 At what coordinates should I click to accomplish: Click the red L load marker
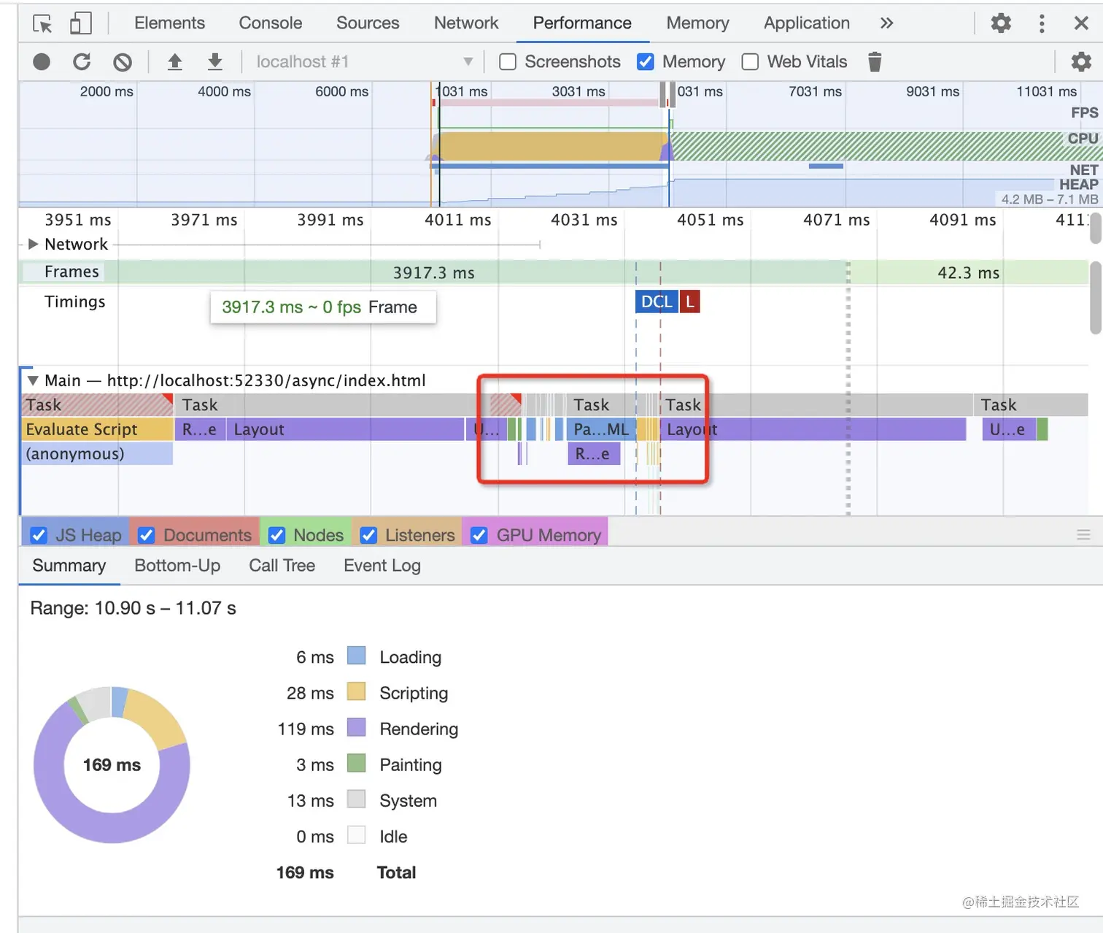click(x=689, y=302)
